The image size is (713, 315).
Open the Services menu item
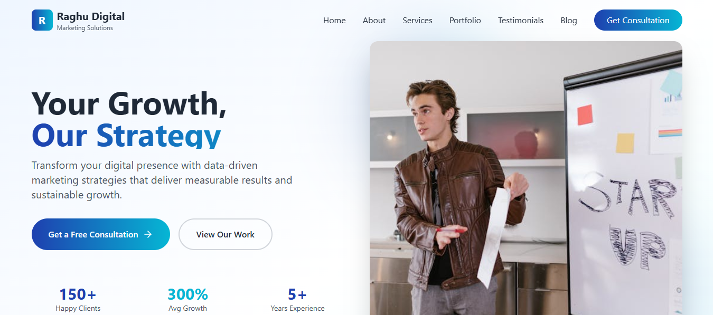[417, 20]
